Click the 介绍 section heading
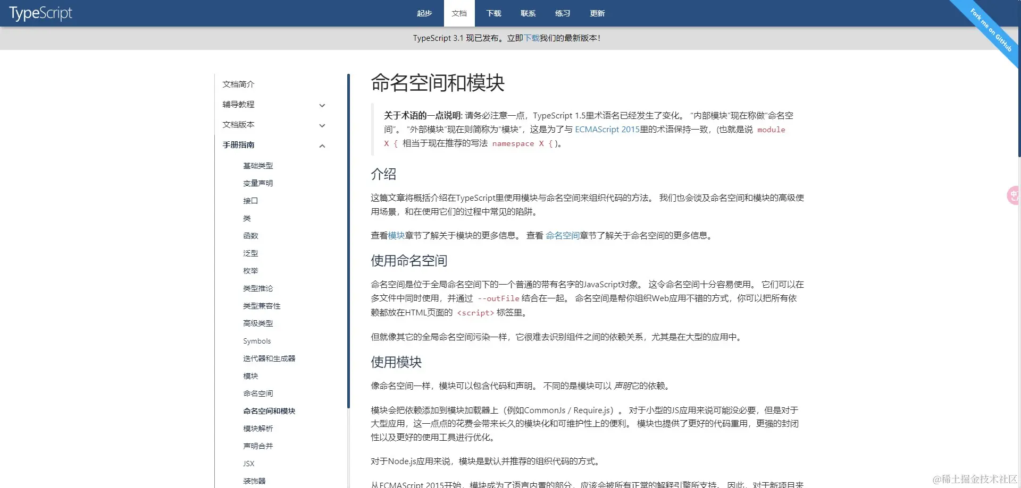The width and height of the screenshot is (1021, 488). click(383, 174)
